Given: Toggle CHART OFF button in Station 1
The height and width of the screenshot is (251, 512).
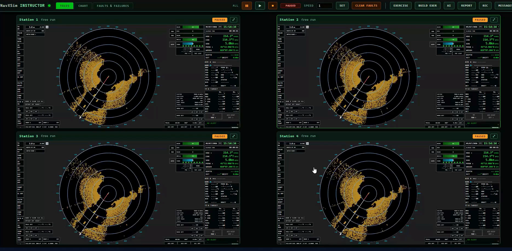Looking at the screenshot, I should coord(20,72).
